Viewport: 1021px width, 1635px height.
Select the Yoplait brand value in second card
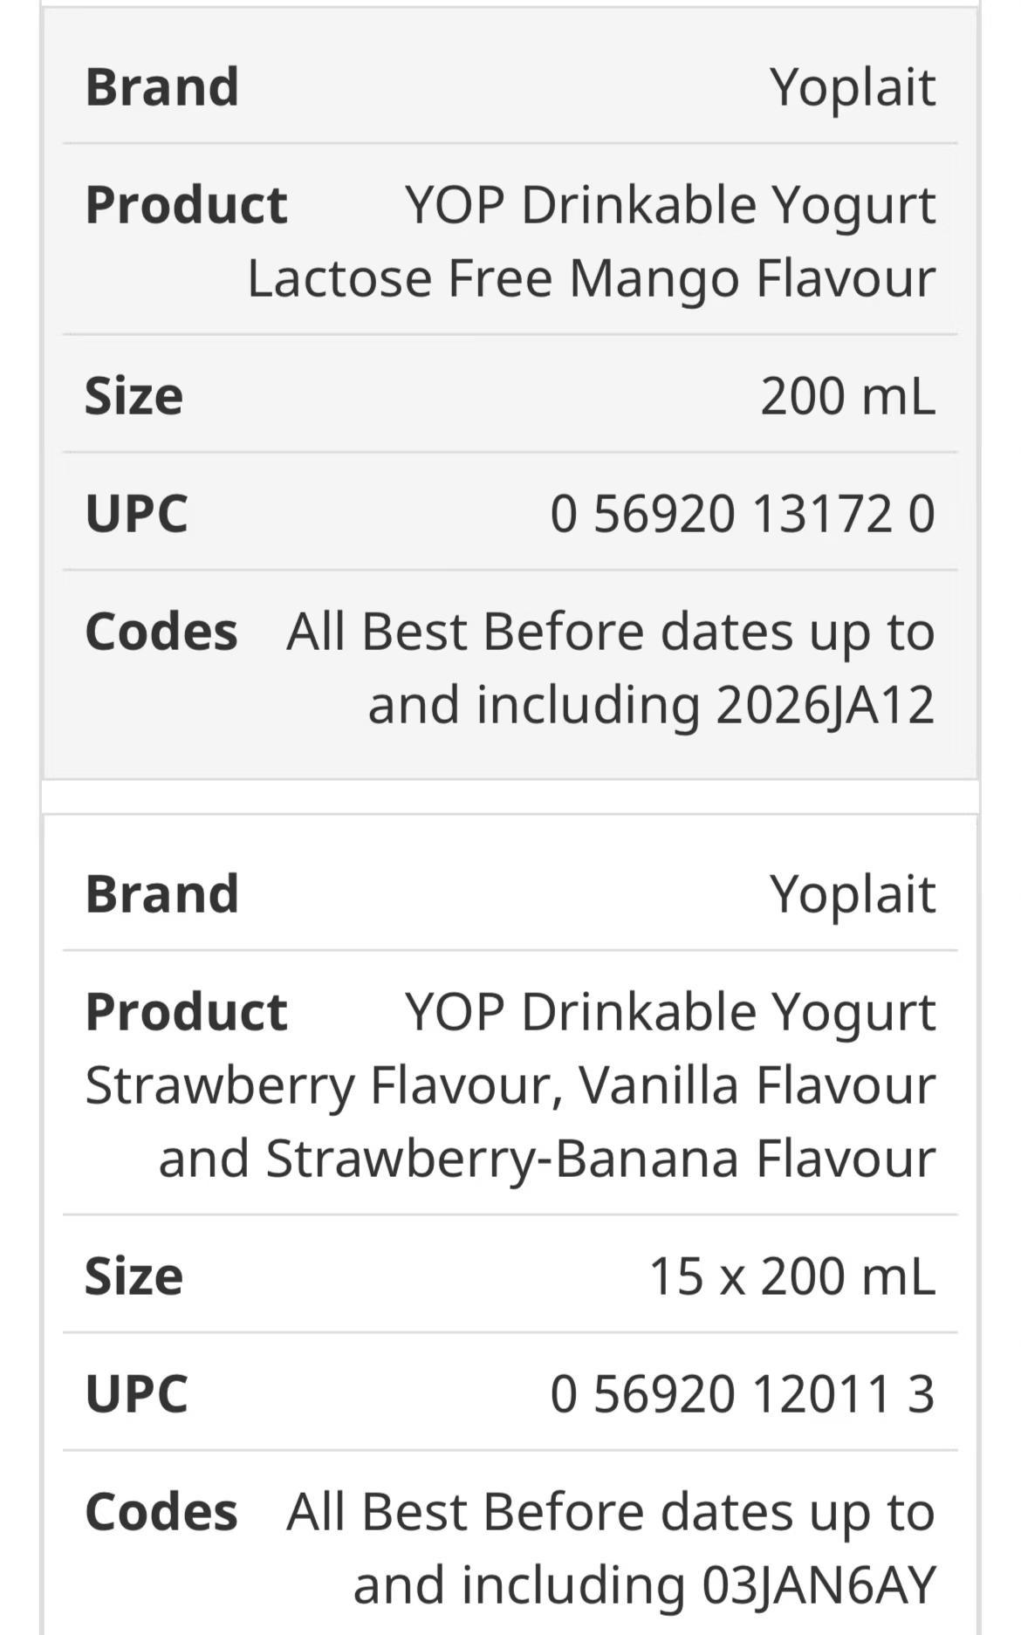[x=853, y=894]
